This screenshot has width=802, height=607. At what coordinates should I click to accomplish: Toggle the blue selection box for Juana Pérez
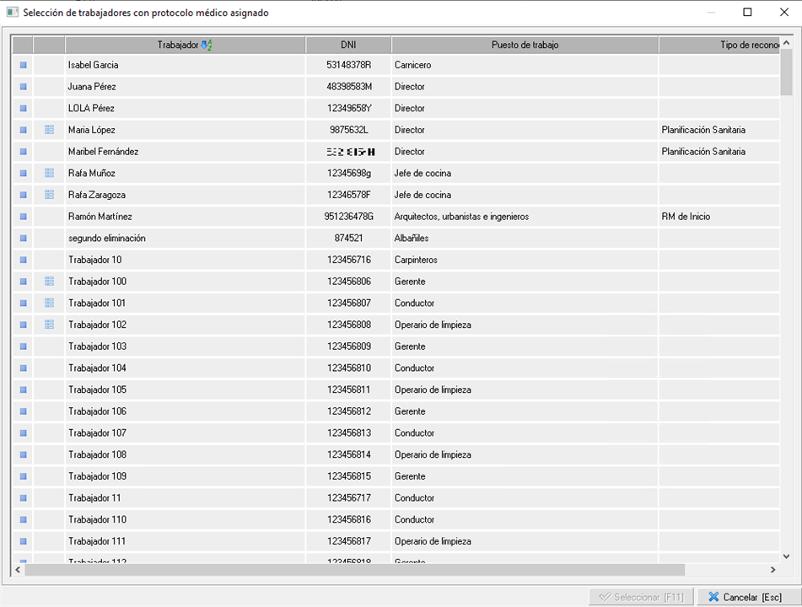[x=24, y=87]
